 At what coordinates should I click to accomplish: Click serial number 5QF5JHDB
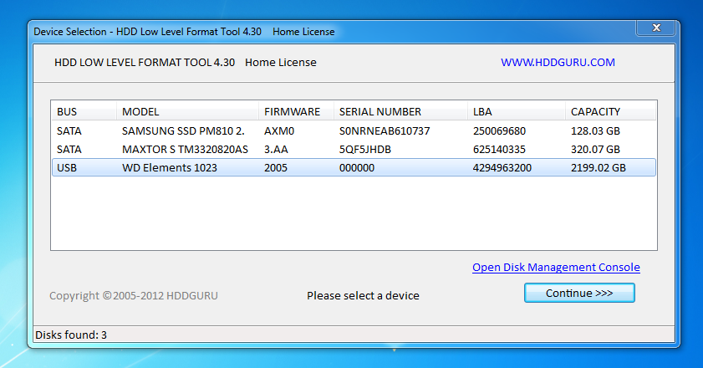pyautogui.click(x=365, y=150)
